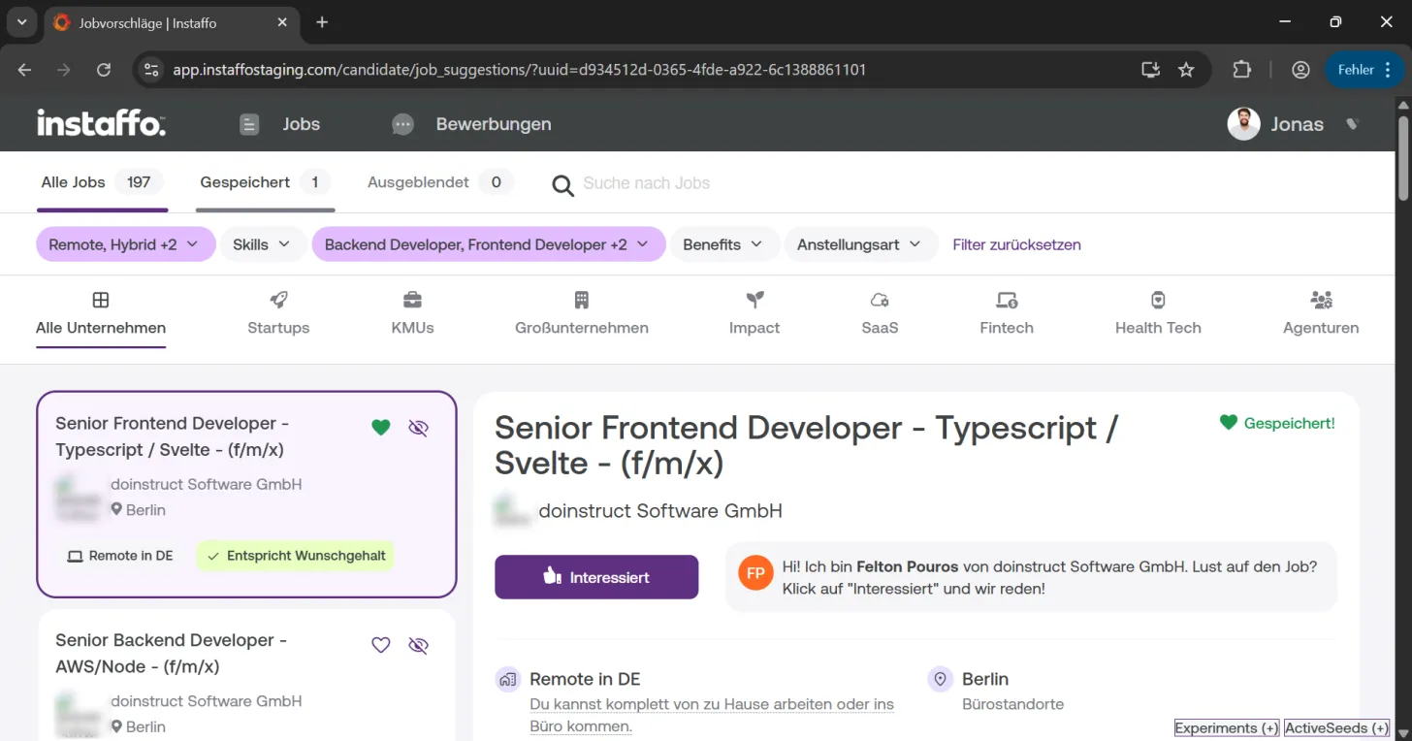Open the Chrome extensions puzzle icon

(1241, 70)
